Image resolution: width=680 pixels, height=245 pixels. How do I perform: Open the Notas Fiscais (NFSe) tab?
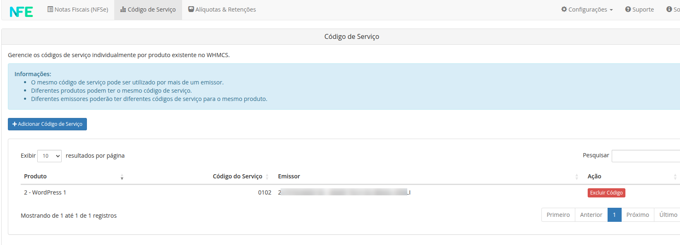(78, 10)
